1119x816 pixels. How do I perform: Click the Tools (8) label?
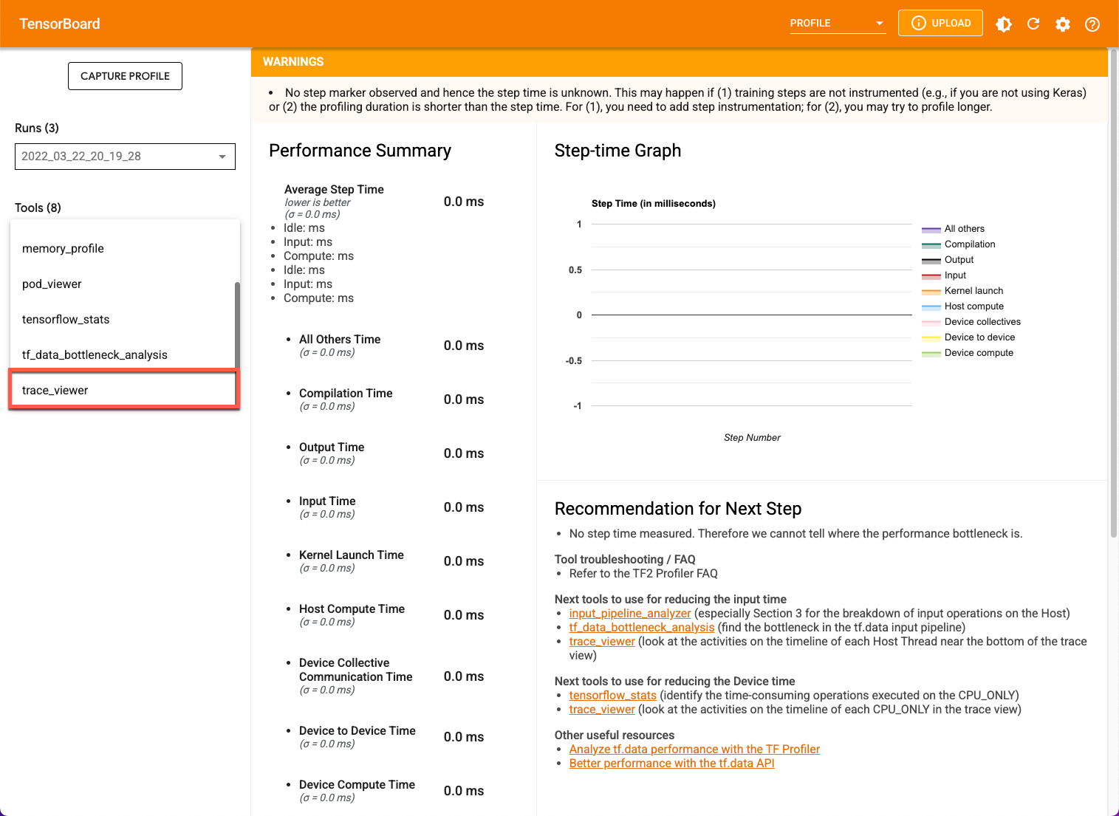38,208
